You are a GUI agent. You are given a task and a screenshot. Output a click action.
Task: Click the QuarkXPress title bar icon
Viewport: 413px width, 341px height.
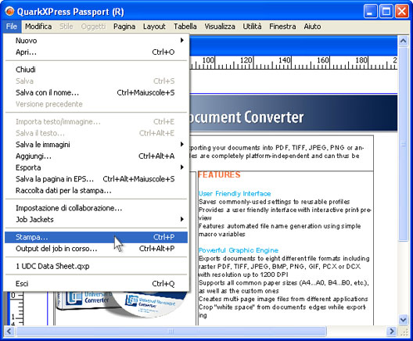pyautogui.click(x=9, y=11)
